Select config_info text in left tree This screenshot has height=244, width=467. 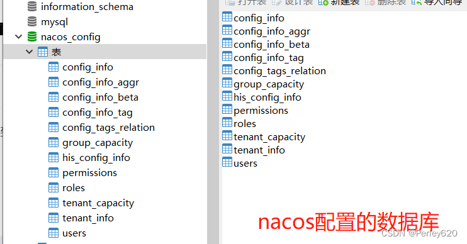[87, 67]
